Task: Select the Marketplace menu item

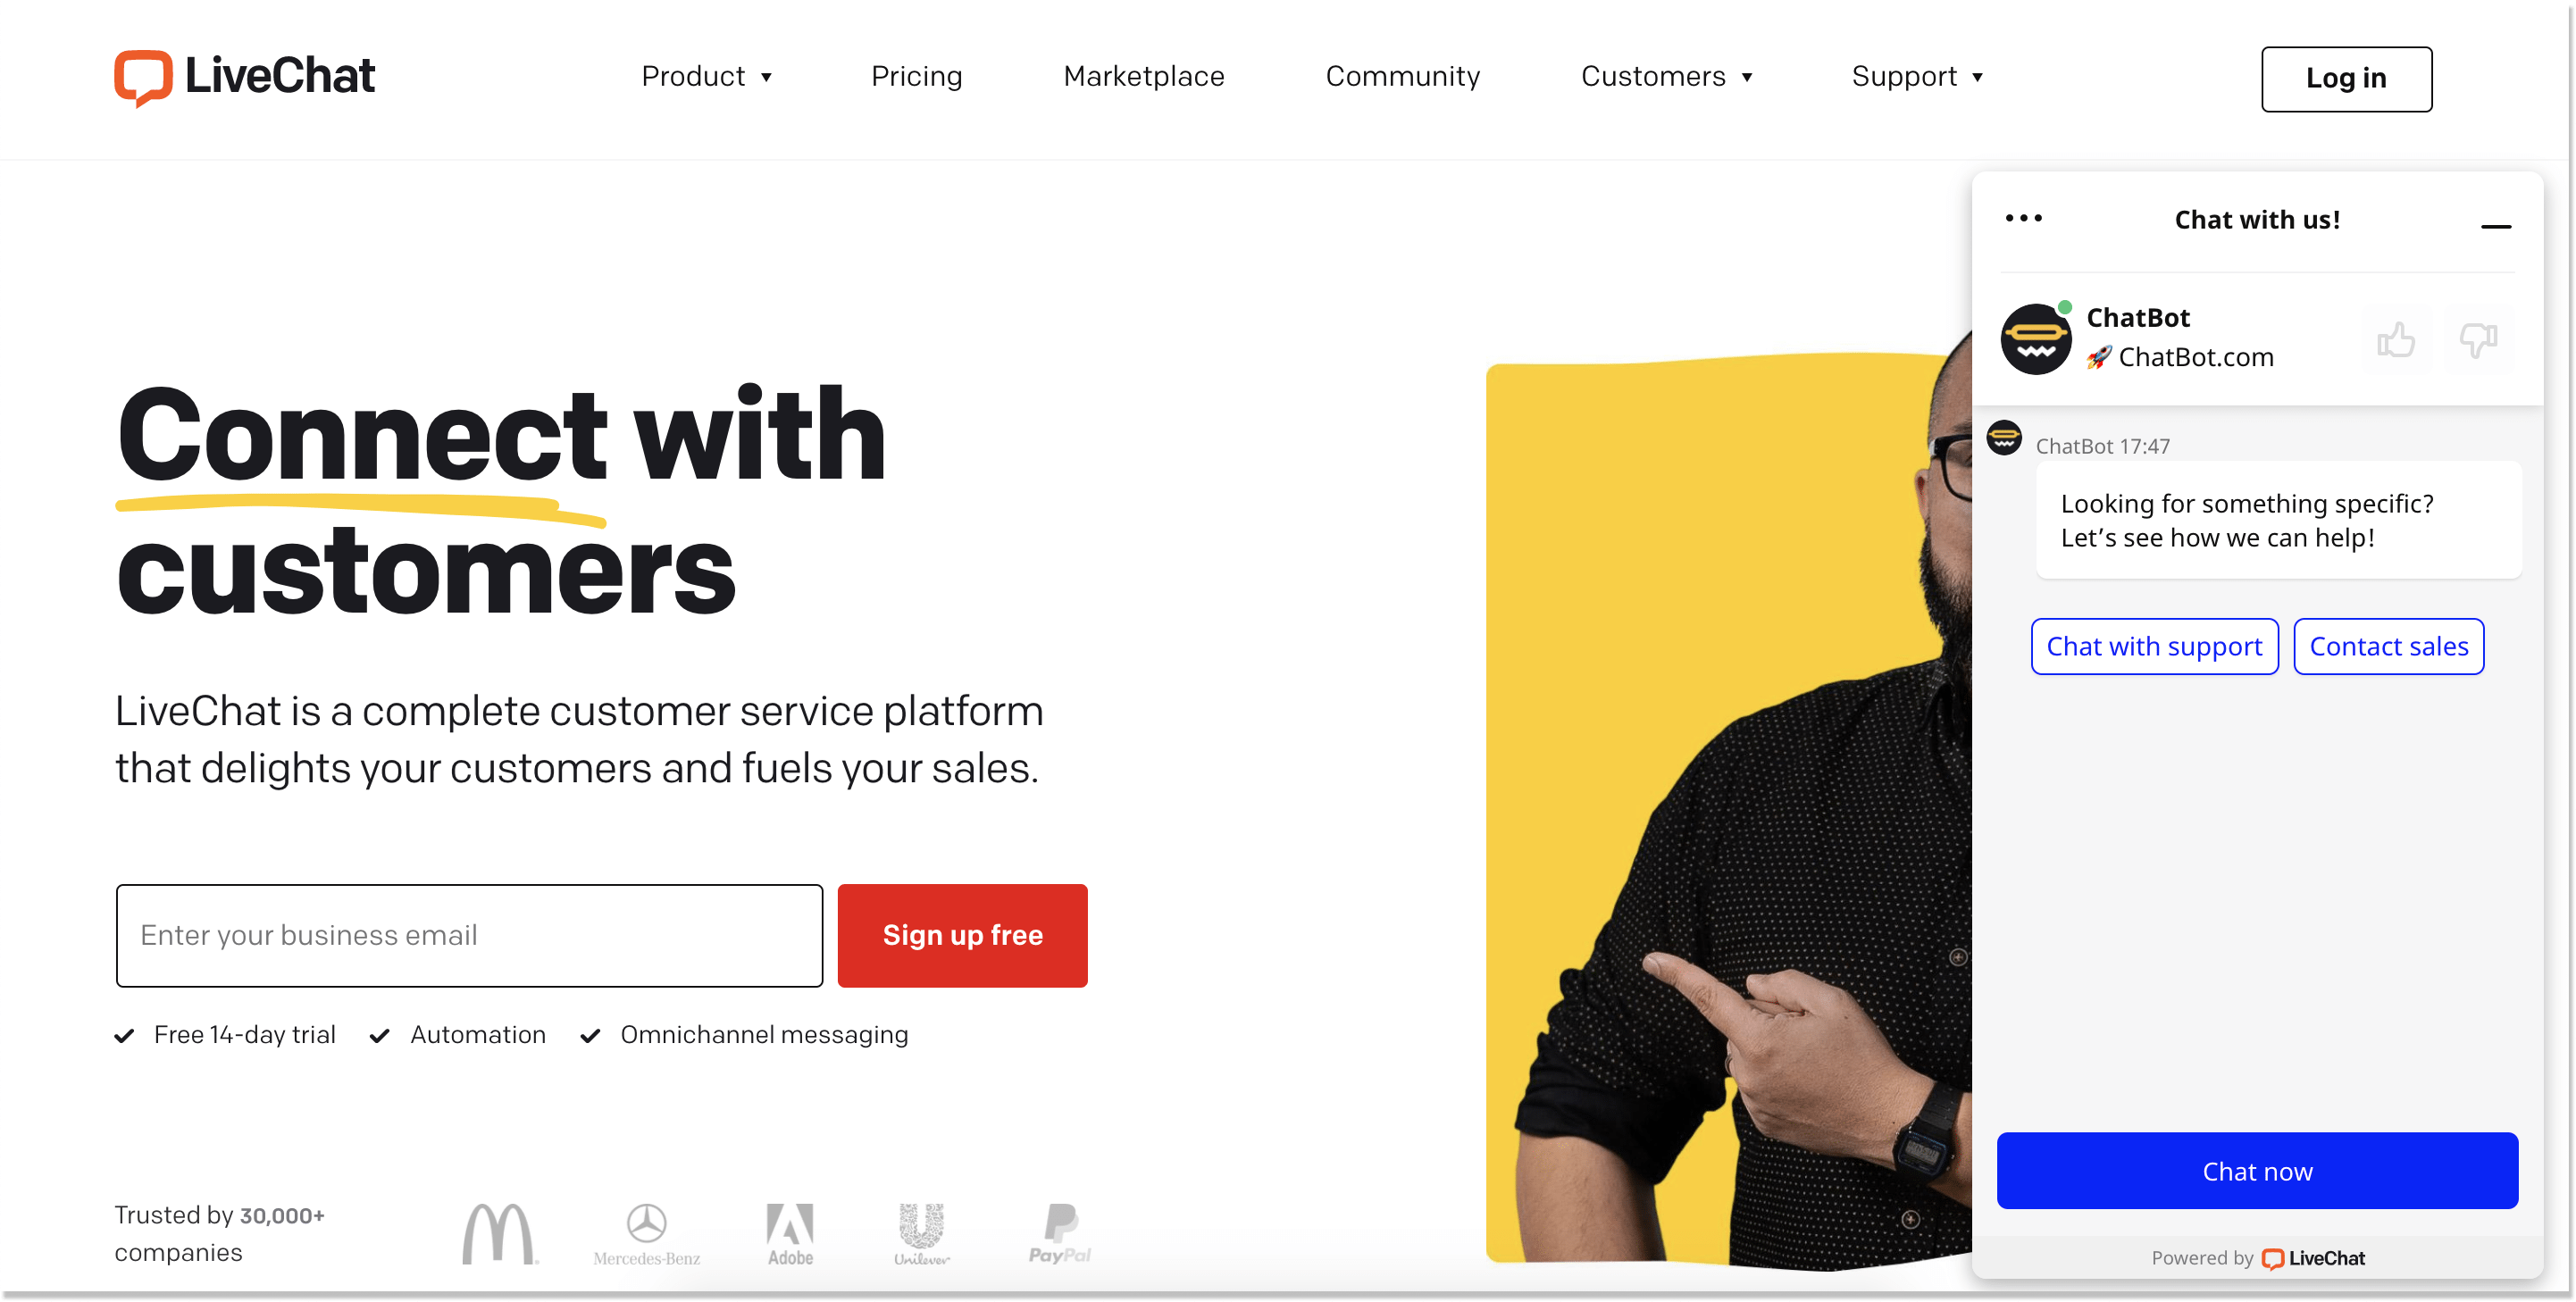Action: (1142, 75)
